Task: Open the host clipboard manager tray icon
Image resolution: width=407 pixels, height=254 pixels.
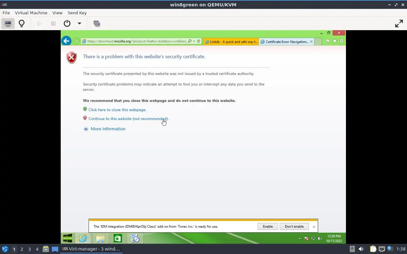Action: 373,249
